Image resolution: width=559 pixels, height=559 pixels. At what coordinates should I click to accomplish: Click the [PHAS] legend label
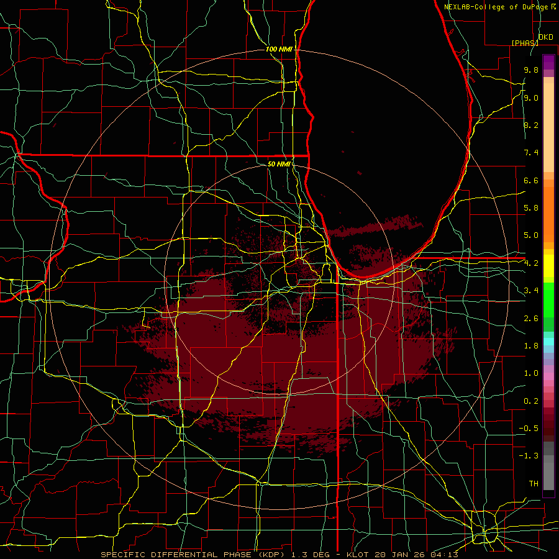coord(525,43)
